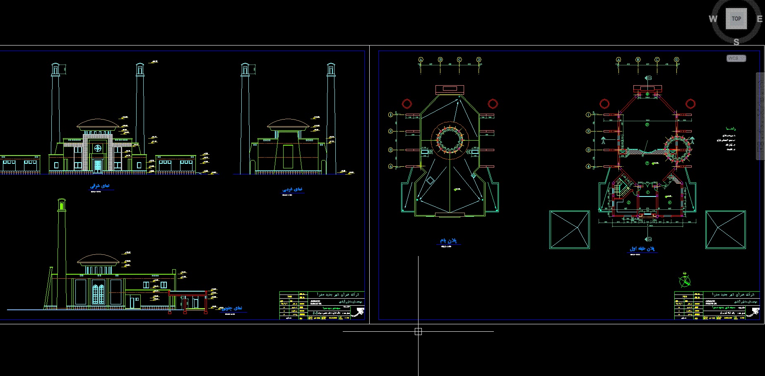Open the WCS coordinate system dropdown

tap(736, 58)
